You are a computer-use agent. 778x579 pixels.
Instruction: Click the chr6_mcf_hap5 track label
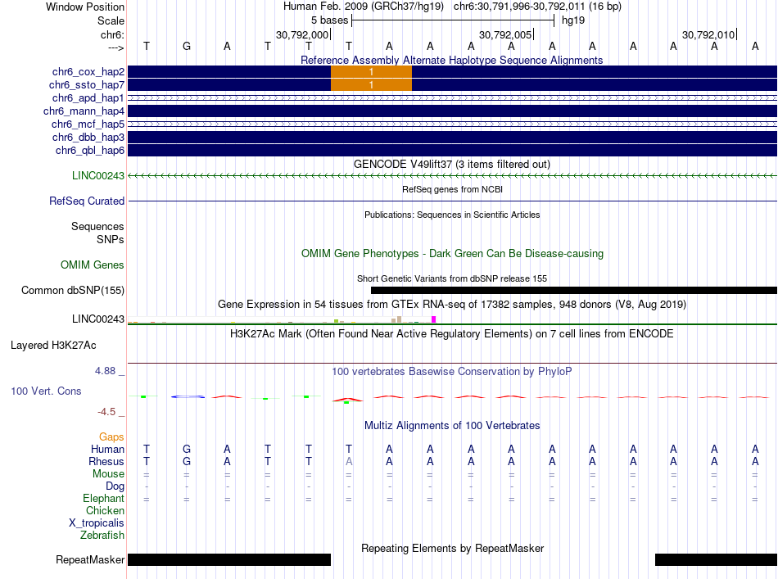(88, 124)
